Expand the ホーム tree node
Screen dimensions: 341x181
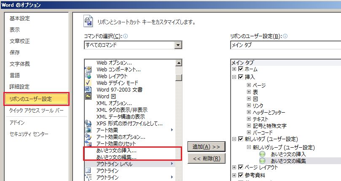pos(234,69)
